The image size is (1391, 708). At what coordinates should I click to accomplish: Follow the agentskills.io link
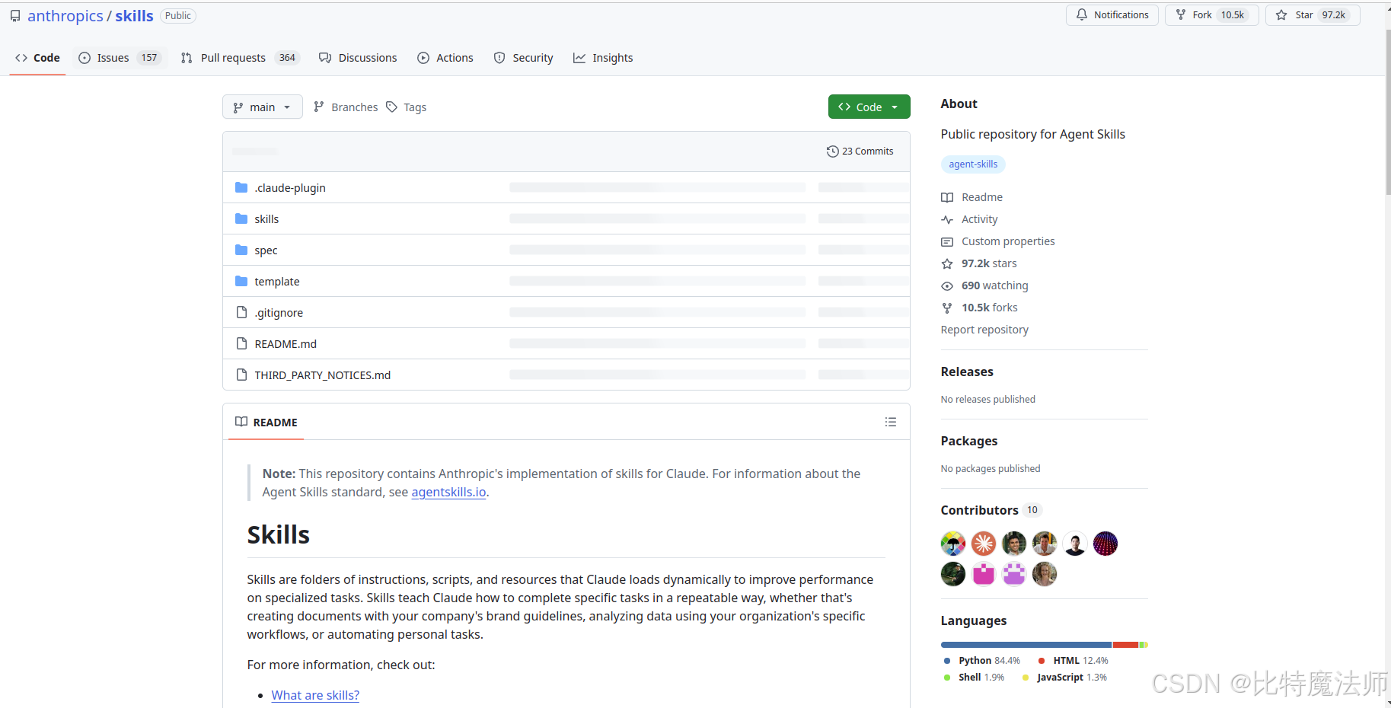448,493
